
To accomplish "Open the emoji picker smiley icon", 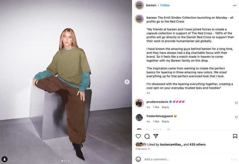I will click(x=138, y=159).
